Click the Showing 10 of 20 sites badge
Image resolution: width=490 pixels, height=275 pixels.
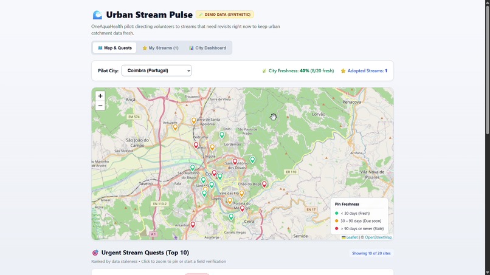tap(371, 253)
